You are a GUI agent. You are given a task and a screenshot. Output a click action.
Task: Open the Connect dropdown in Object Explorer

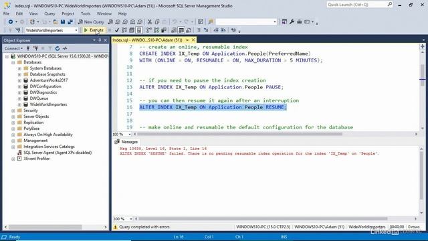click(13, 48)
